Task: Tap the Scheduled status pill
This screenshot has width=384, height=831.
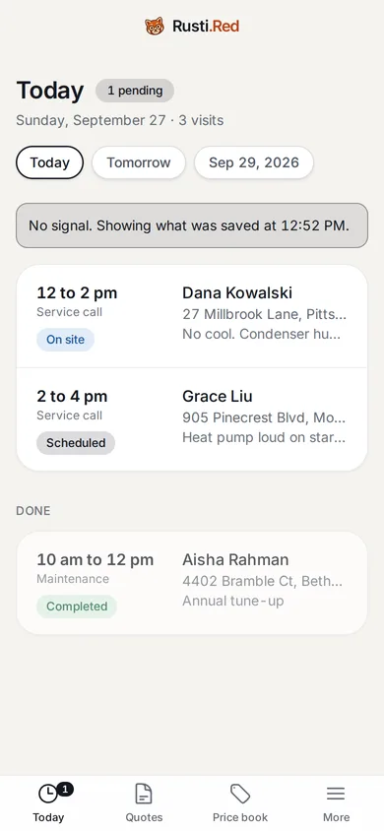Action: pyautogui.click(x=76, y=443)
